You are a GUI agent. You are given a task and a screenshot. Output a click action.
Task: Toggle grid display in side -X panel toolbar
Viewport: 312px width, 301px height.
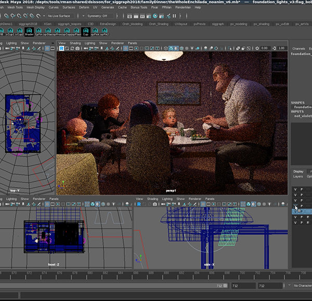(203, 204)
